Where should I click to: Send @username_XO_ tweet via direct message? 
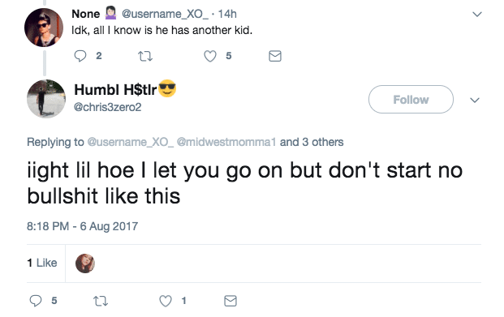click(x=275, y=56)
